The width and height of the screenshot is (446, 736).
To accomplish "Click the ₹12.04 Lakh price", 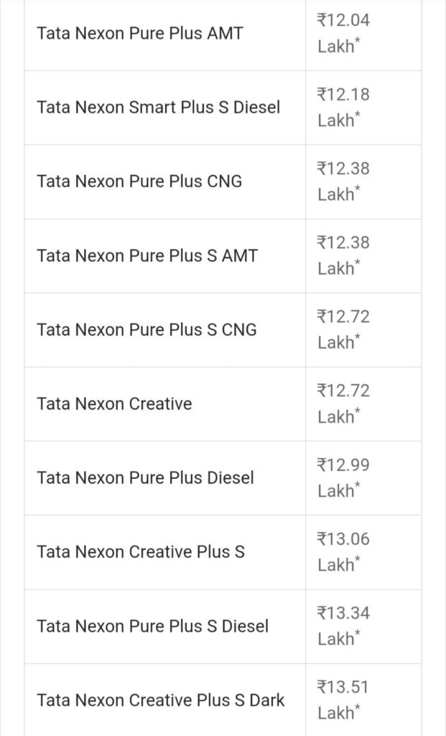I will (344, 33).
